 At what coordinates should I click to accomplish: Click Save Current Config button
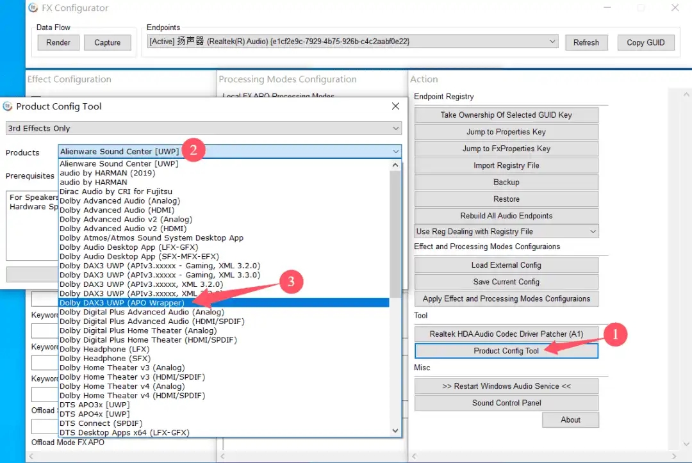pyautogui.click(x=506, y=282)
